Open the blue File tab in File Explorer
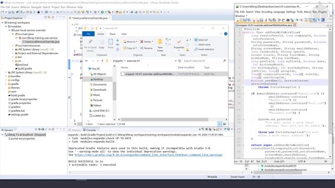Screen dimensions: 335x188 click(x=88, y=34)
